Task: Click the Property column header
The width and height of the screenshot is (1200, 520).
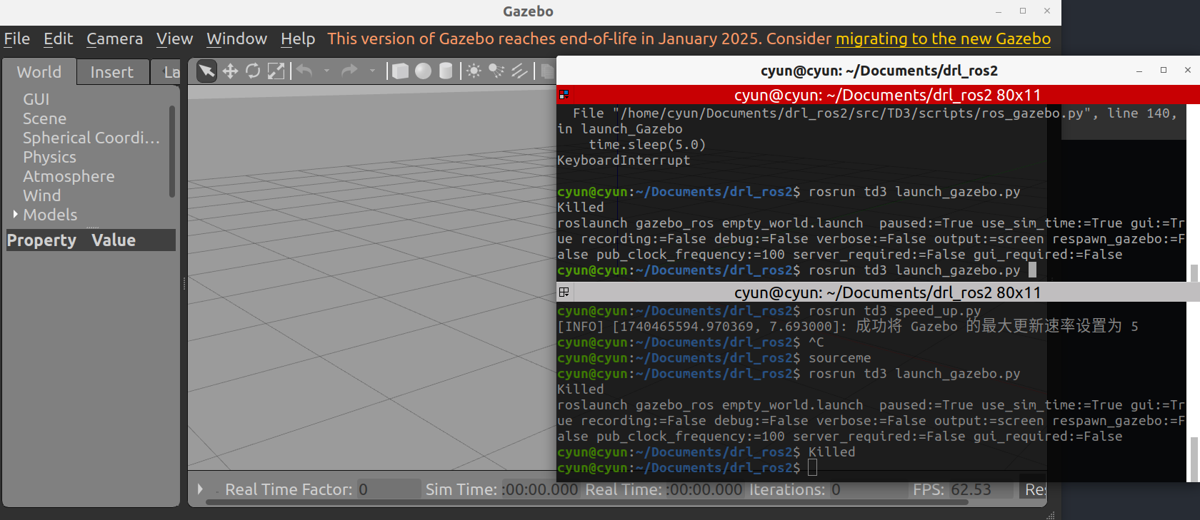Action: point(41,240)
